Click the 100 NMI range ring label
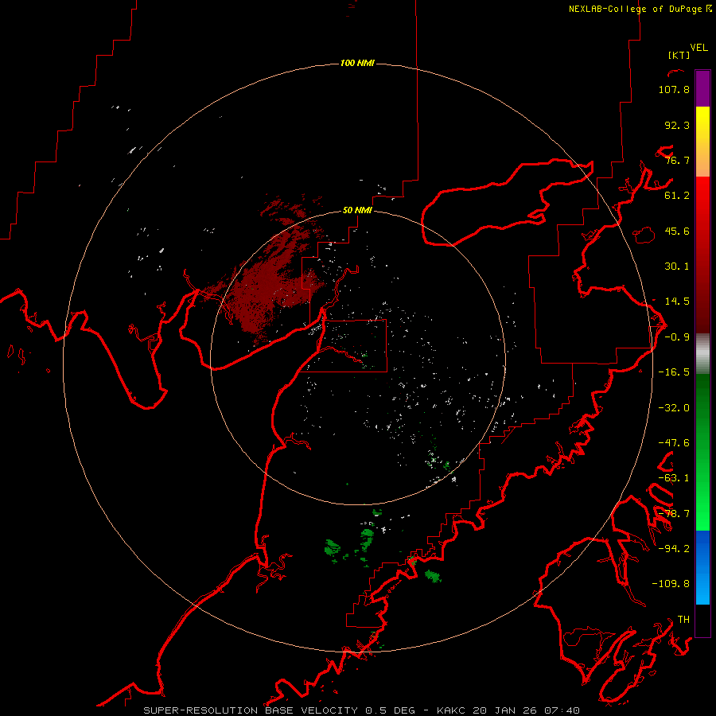 (357, 63)
